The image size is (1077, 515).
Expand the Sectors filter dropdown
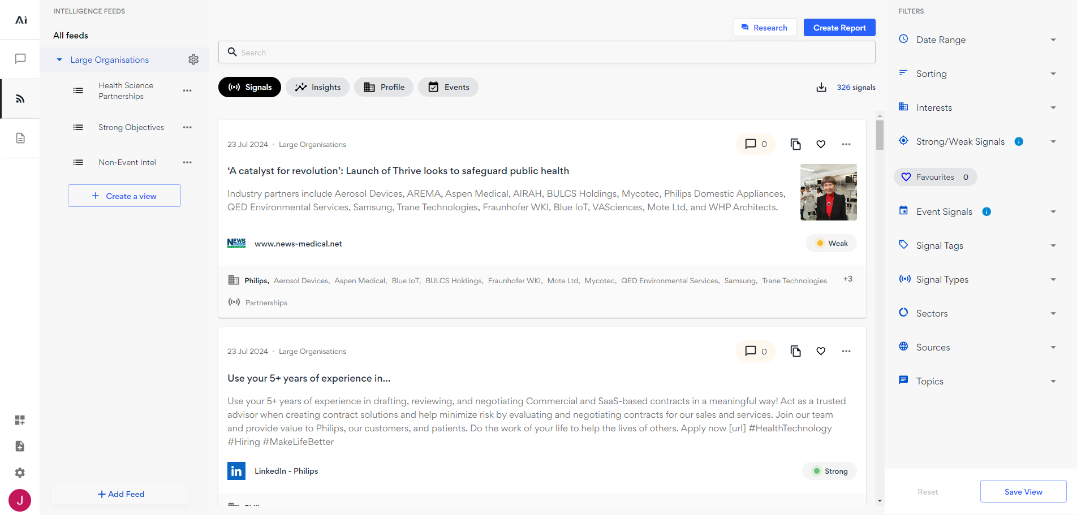979,313
